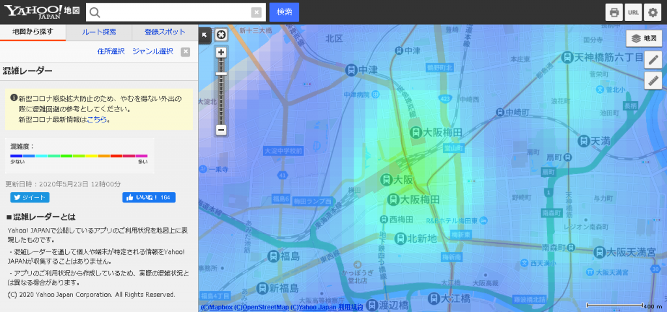Image resolution: width=667 pixels, height=312 pixels.
Task: Open the 利用規約 terms link
Action: [x=350, y=307]
